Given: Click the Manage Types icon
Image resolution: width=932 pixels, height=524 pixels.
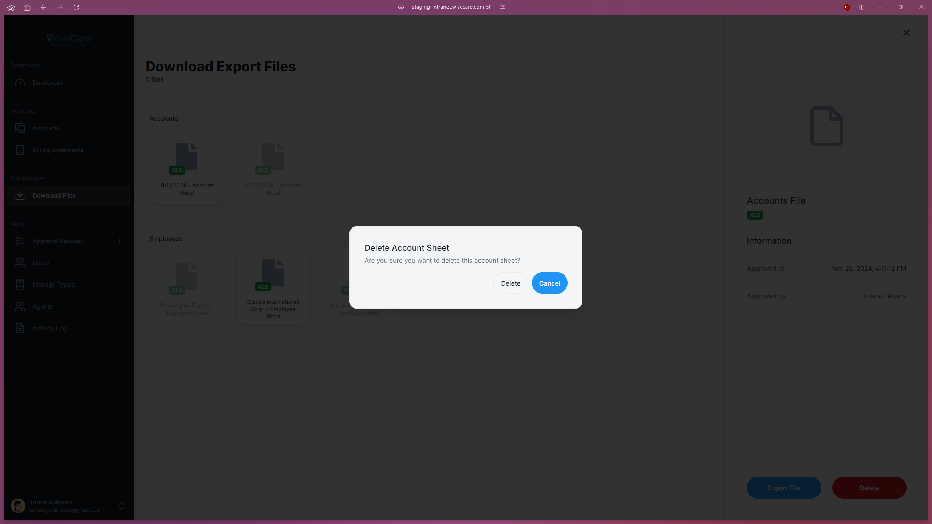Looking at the screenshot, I should tap(20, 285).
